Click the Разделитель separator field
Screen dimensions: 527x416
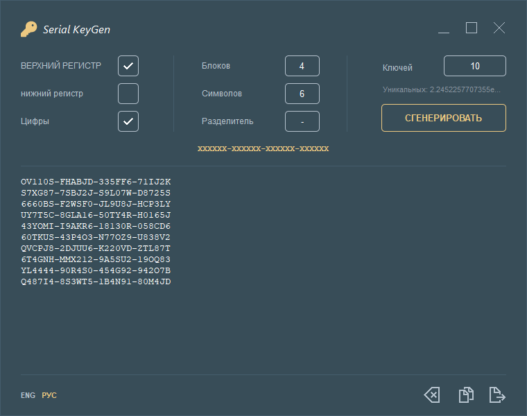tap(302, 121)
